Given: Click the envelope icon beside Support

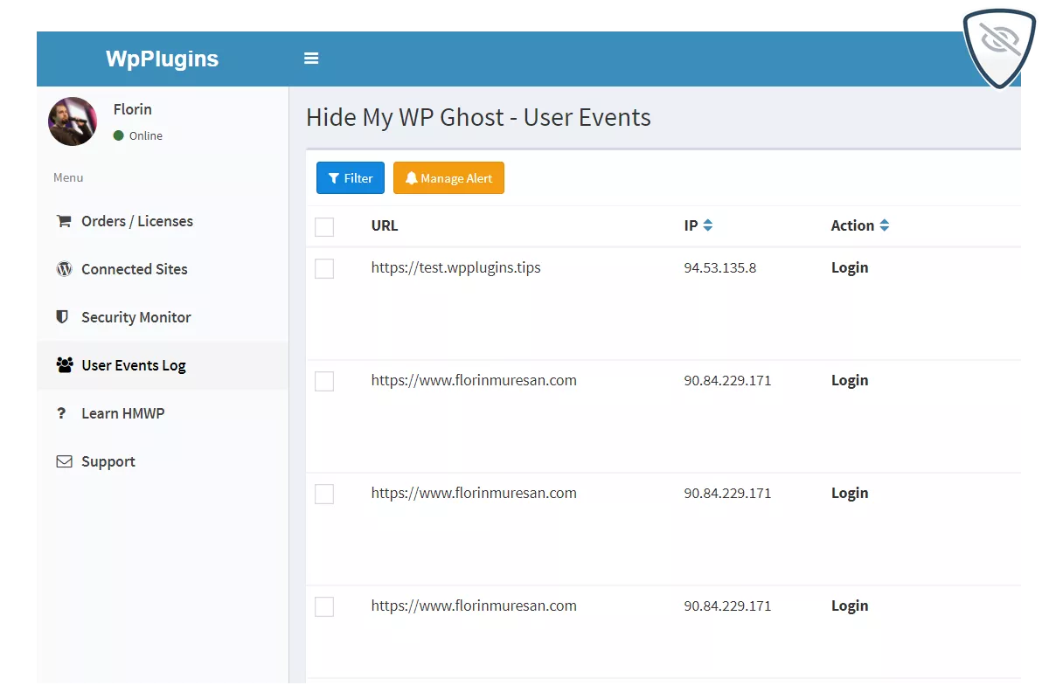Looking at the screenshot, I should pyautogui.click(x=64, y=461).
